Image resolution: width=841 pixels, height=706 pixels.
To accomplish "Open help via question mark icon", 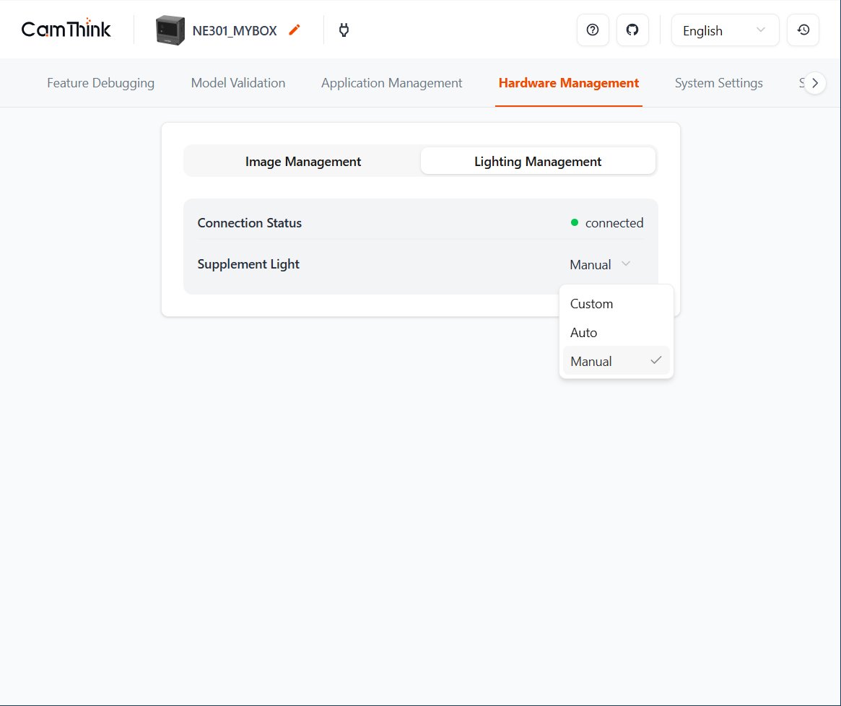I will point(593,30).
